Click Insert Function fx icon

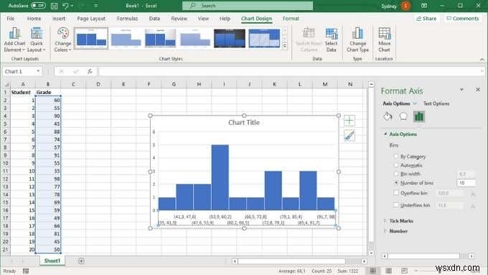coord(90,71)
